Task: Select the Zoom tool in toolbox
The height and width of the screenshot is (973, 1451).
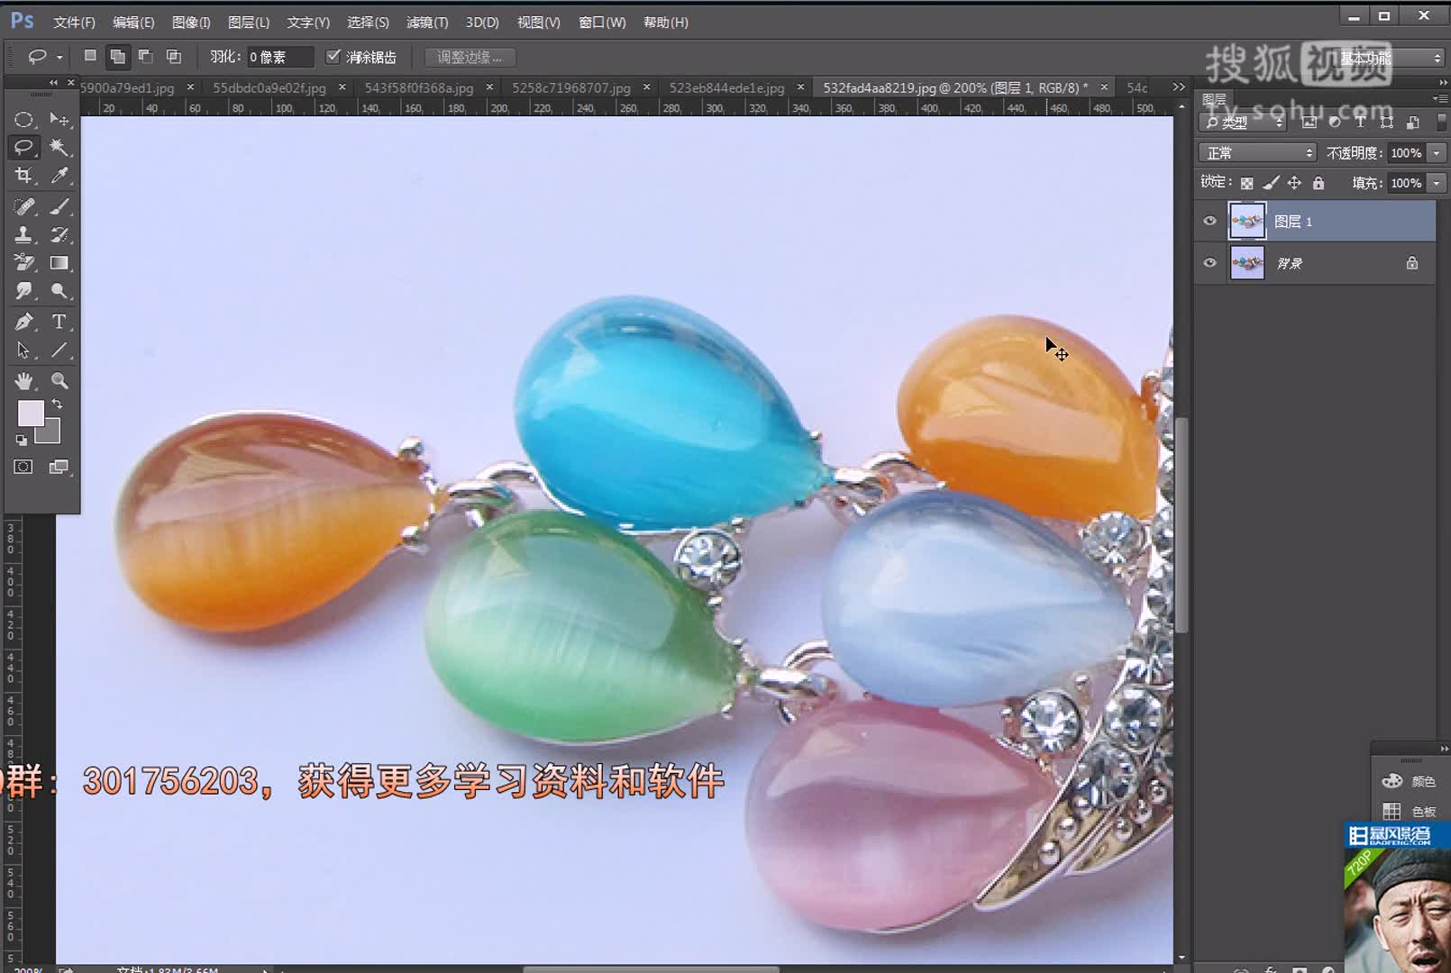Action: [x=59, y=381]
